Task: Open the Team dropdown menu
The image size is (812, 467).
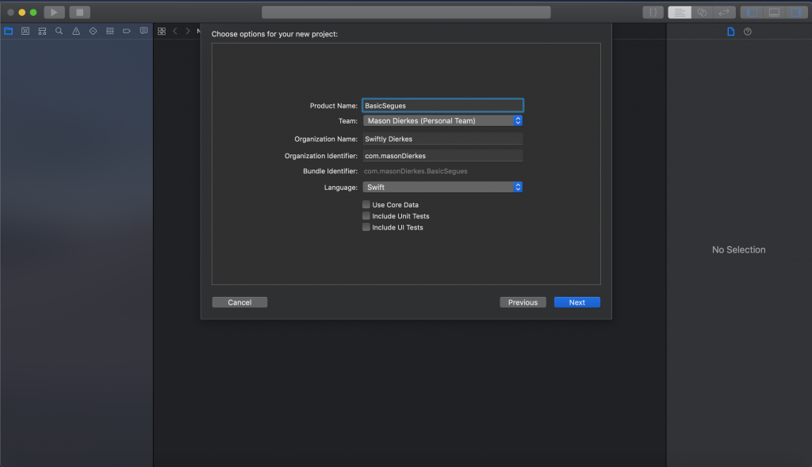Action: tap(442, 120)
